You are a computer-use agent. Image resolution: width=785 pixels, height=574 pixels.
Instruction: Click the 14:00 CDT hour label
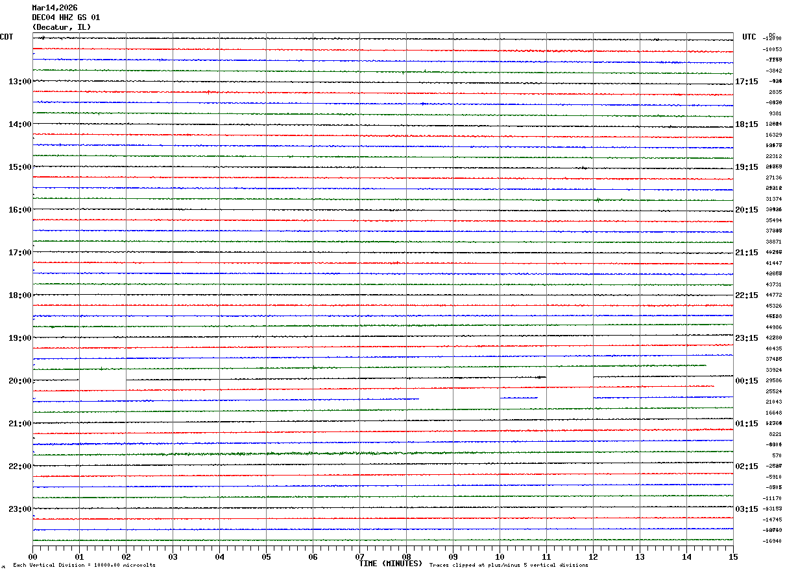pyautogui.click(x=20, y=124)
